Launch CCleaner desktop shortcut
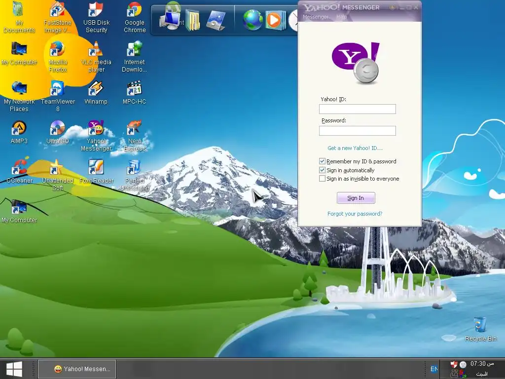The height and width of the screenshot is (379, 505). tap(19, 172)
